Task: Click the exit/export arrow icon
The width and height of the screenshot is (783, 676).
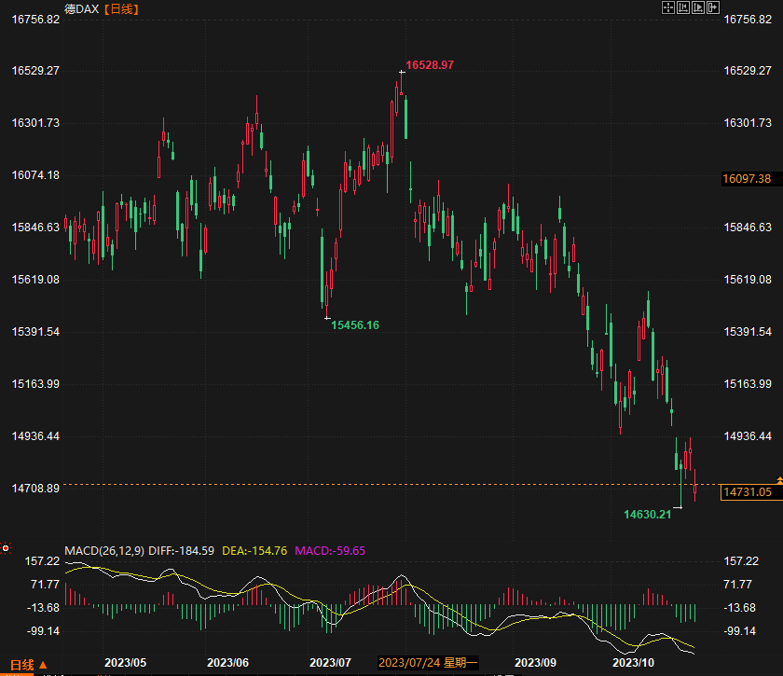Action: click(x=714, y=7)
